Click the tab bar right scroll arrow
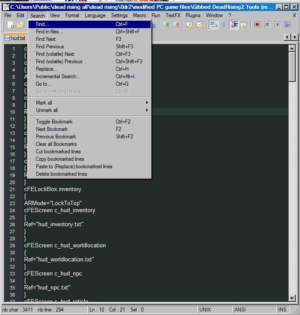This screenshot has height=315, width=300. tap(295, 37)
